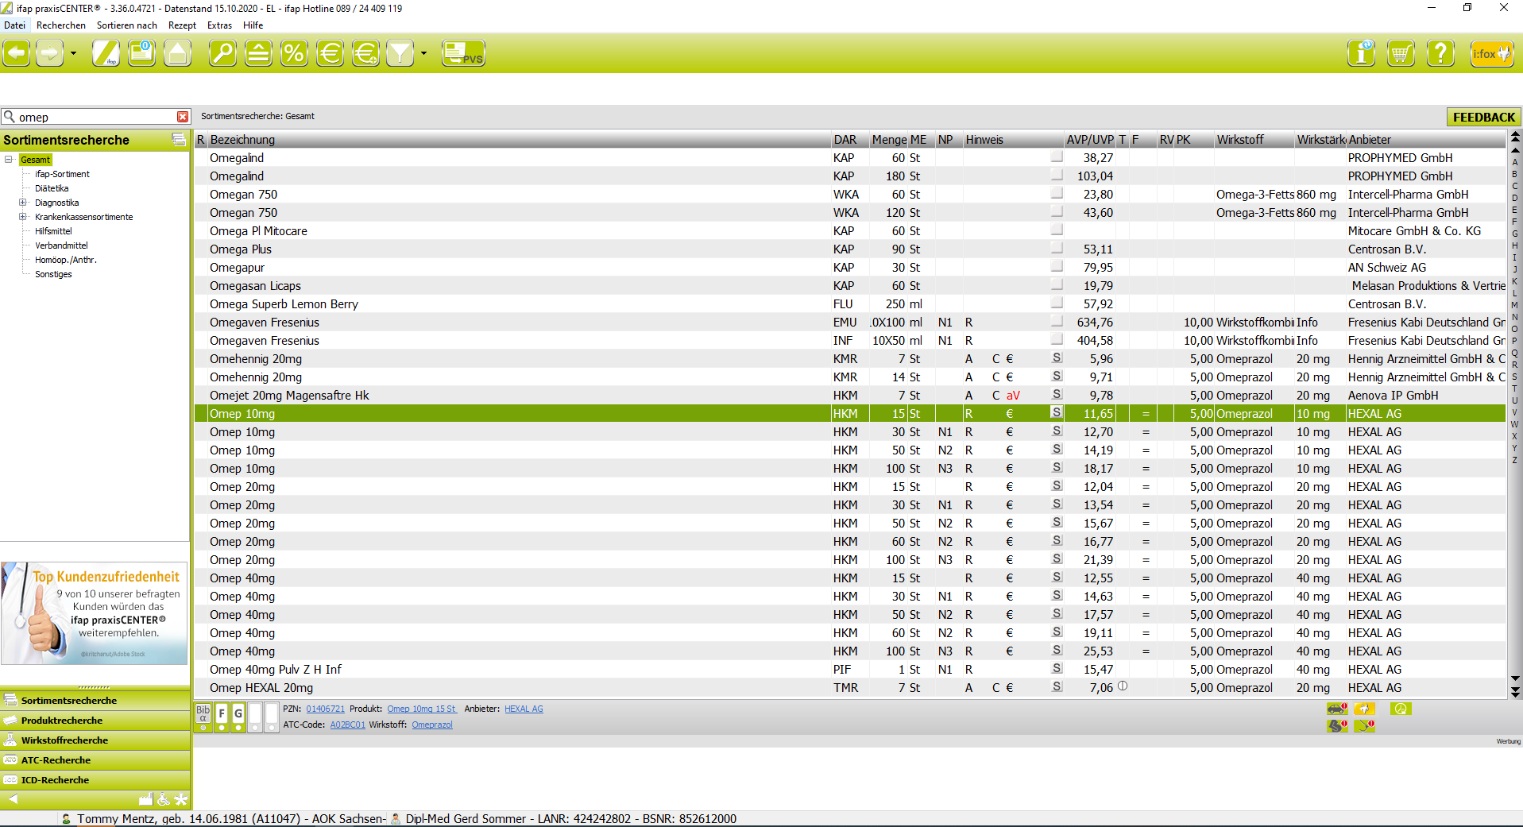Click the Bib alpha indicator in detail bar
The image size is (1523, 827).
click(x=203, y=717)
